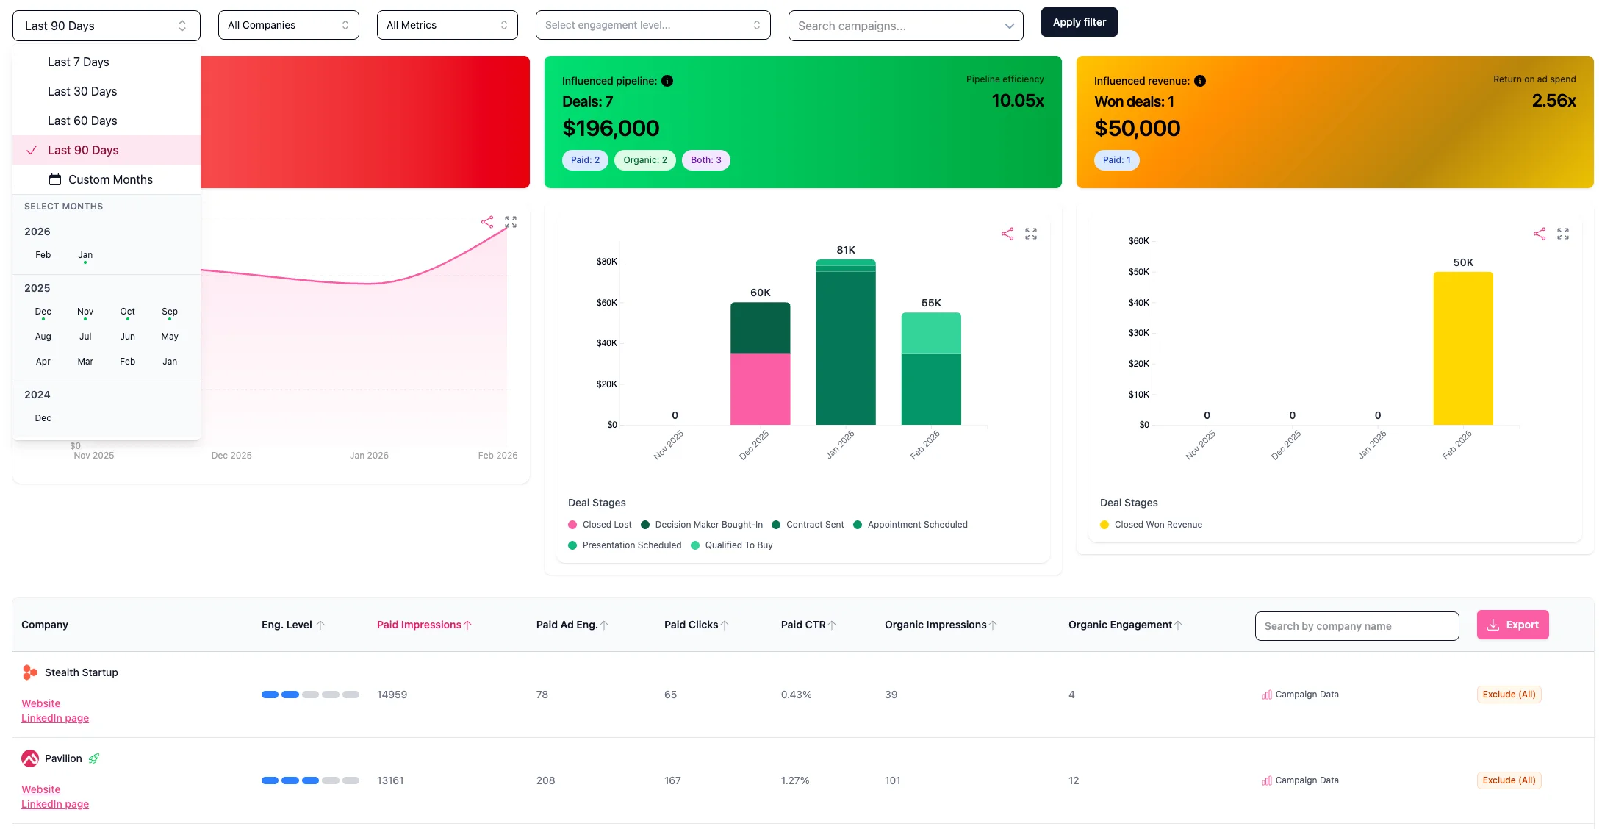Click the info icon beside Influenced revenue

1200,81
